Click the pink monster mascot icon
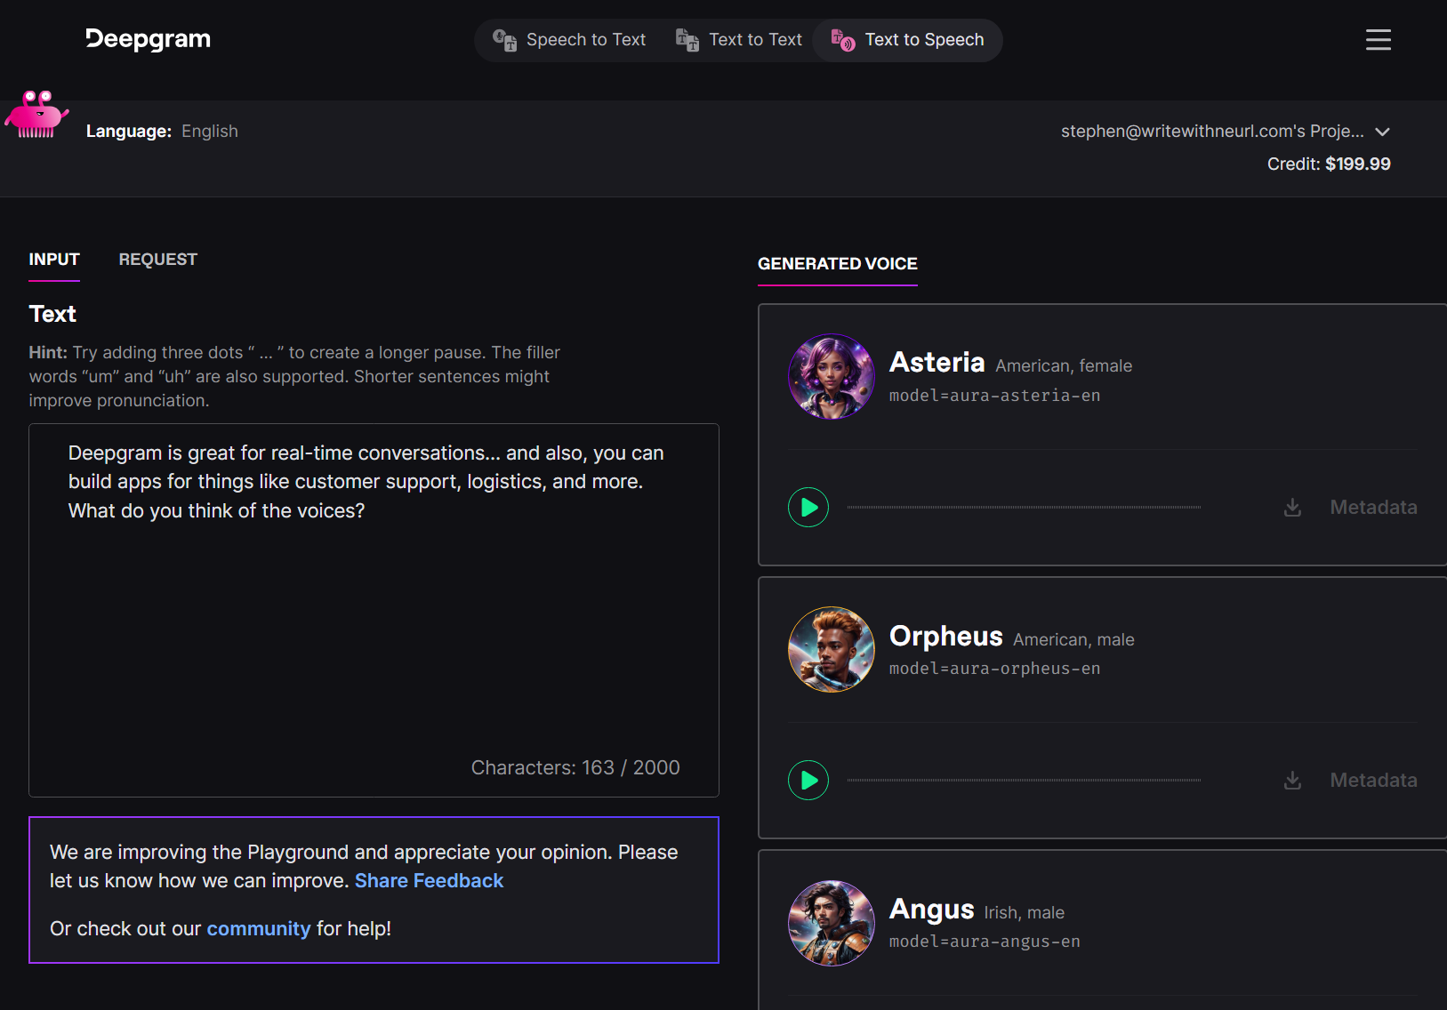This screenshot has width=1447, height=1010. [36, 115]
